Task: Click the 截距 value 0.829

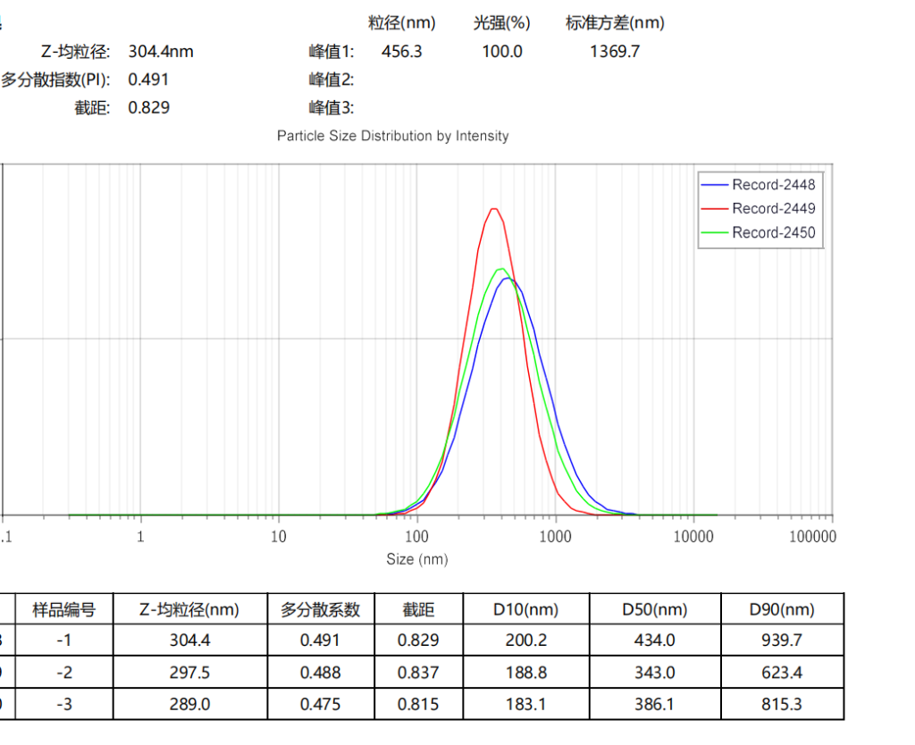Action: 149,107
